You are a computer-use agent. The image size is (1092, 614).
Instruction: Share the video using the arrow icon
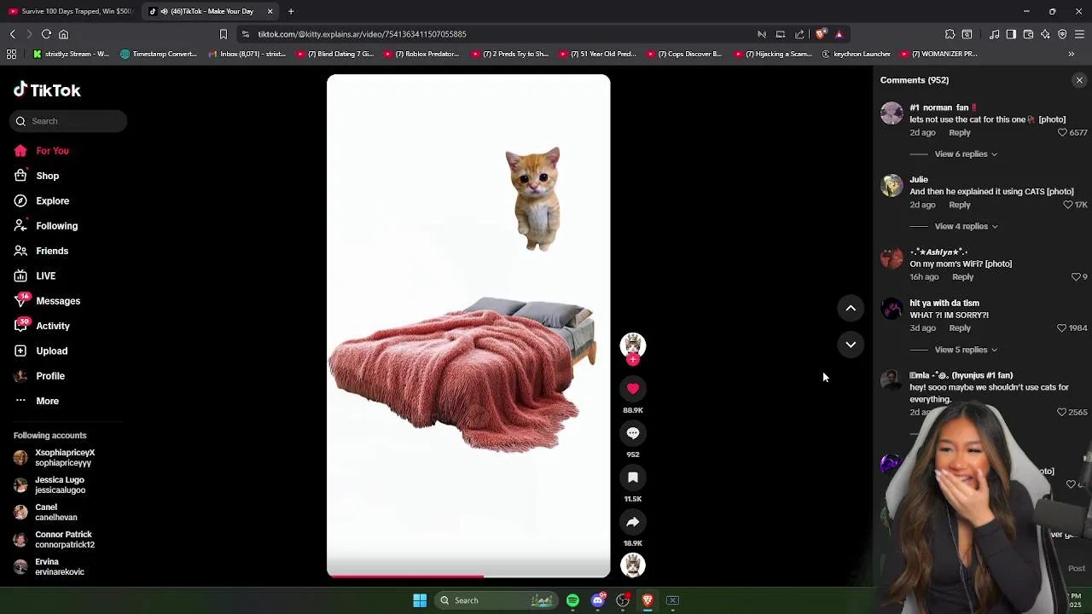[x=632, y=522]
